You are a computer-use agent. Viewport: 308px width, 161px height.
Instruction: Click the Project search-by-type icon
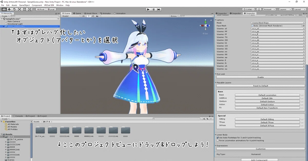(204, 119)
